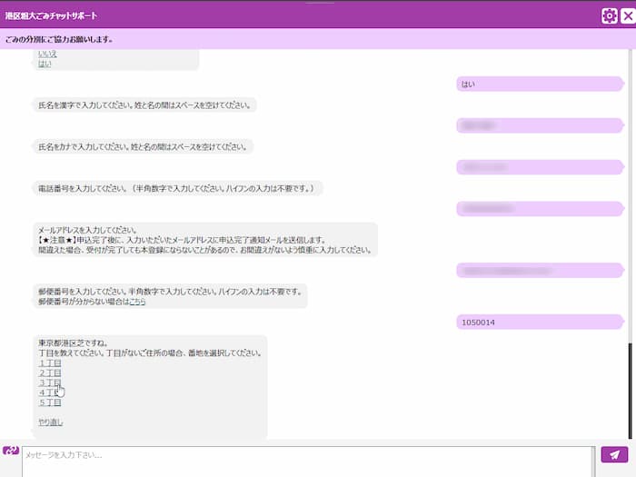This screenshot has width=636, height=477.
Task: Click the 氏名をカナで入力してください prompt
Action: 143,146
